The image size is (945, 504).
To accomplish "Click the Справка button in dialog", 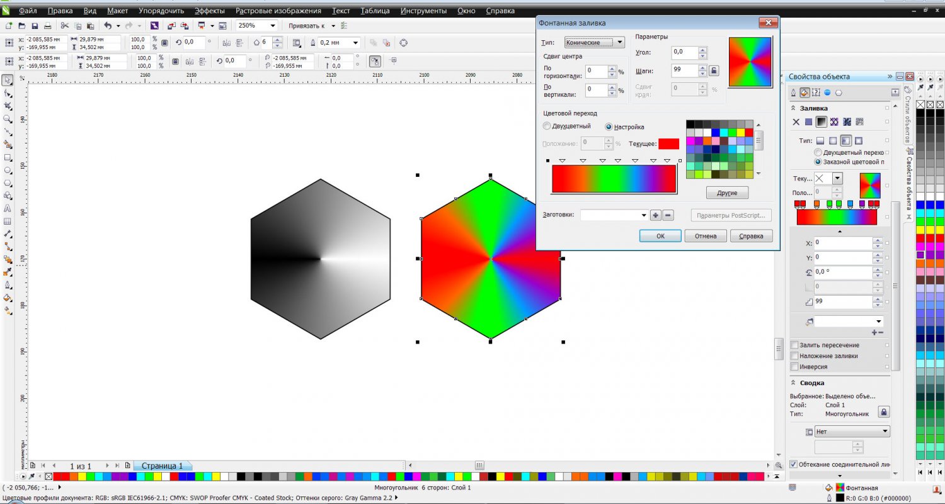I will point(751,236).
